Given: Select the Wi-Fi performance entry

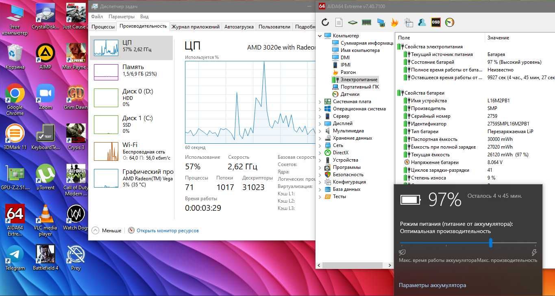Looking at the screenshot, I should (x=131, y=151).
